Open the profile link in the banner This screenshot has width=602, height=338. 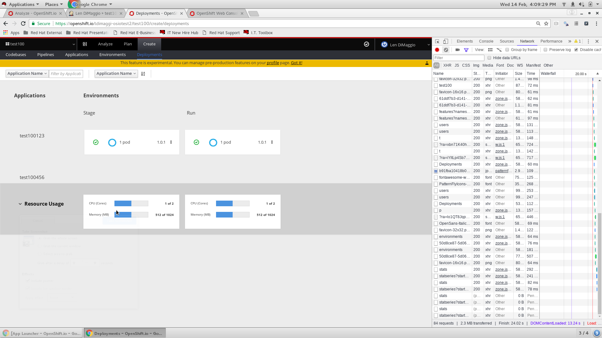273,63
